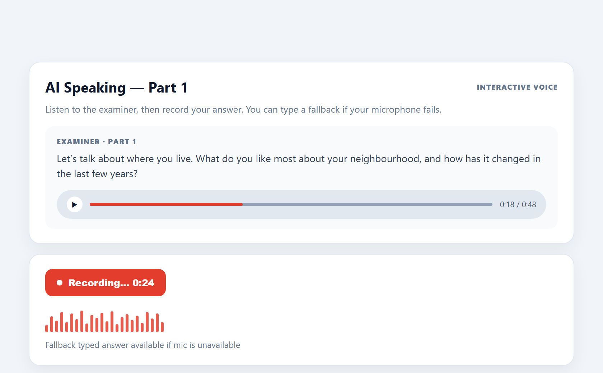Click the Fallback typed answer notice
Image resolution: width=603 pixels, height=373 pixels.
(143, 345)
